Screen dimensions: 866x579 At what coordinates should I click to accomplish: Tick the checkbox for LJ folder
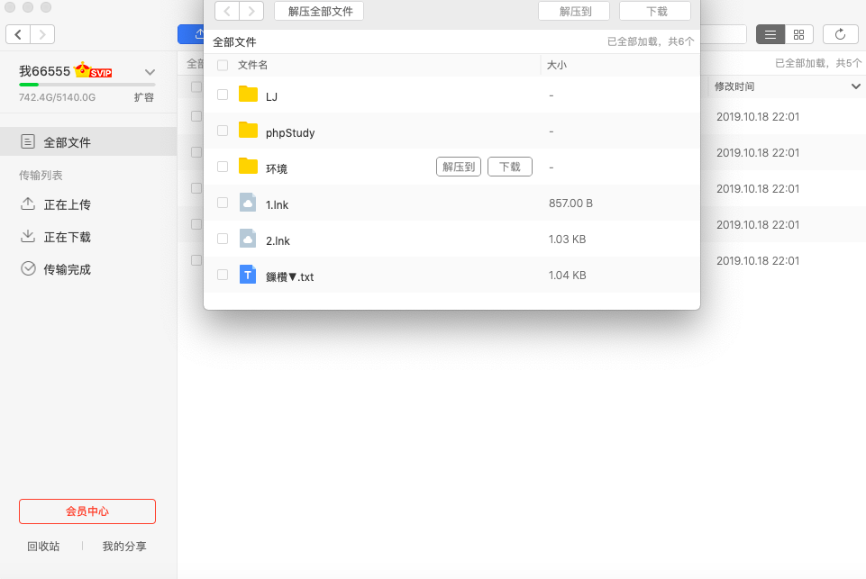pos(223,95)
